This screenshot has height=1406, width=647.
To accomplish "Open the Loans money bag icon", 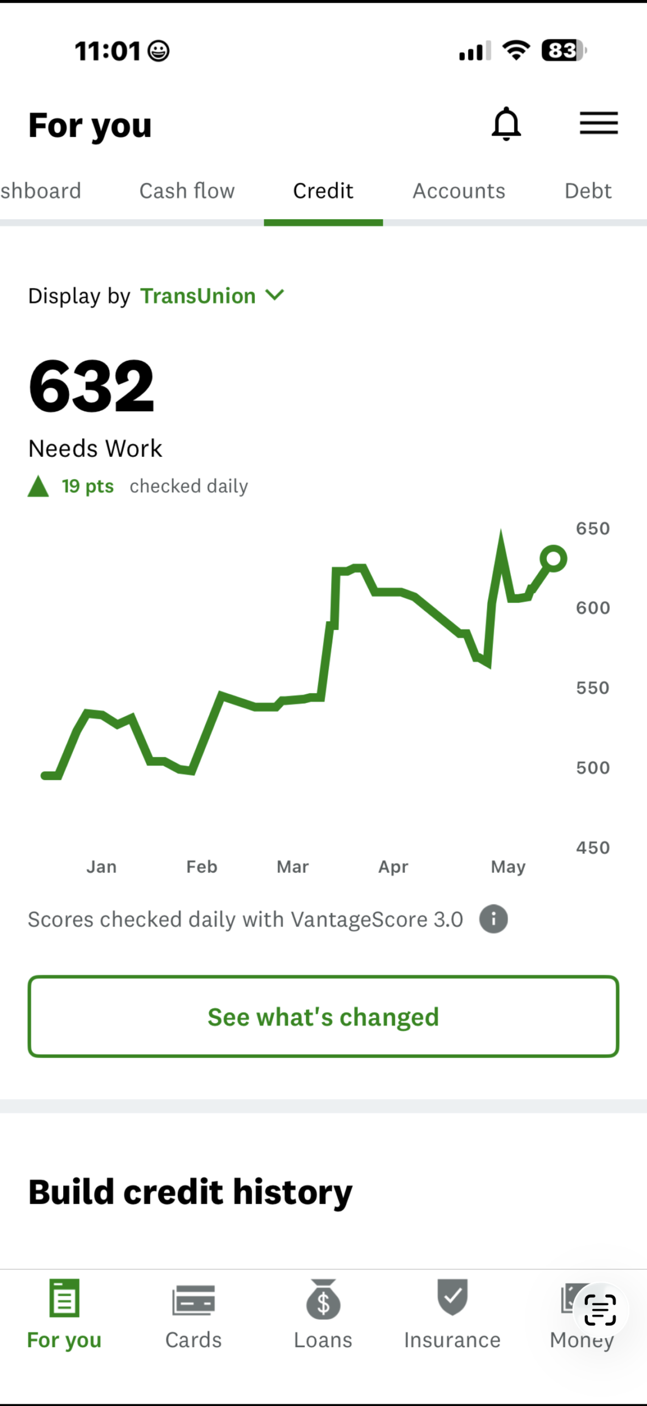I will point(323,1299).
